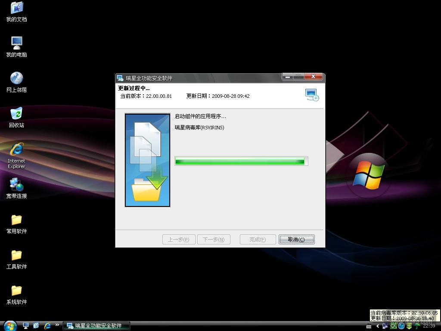Expand the quick launch overflow chevron

(57, 325)
